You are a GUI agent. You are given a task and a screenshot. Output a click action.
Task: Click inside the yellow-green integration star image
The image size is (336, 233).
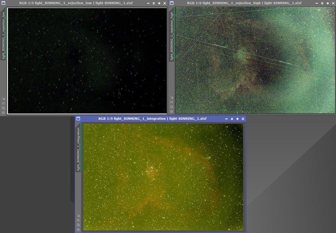[163, 177]
